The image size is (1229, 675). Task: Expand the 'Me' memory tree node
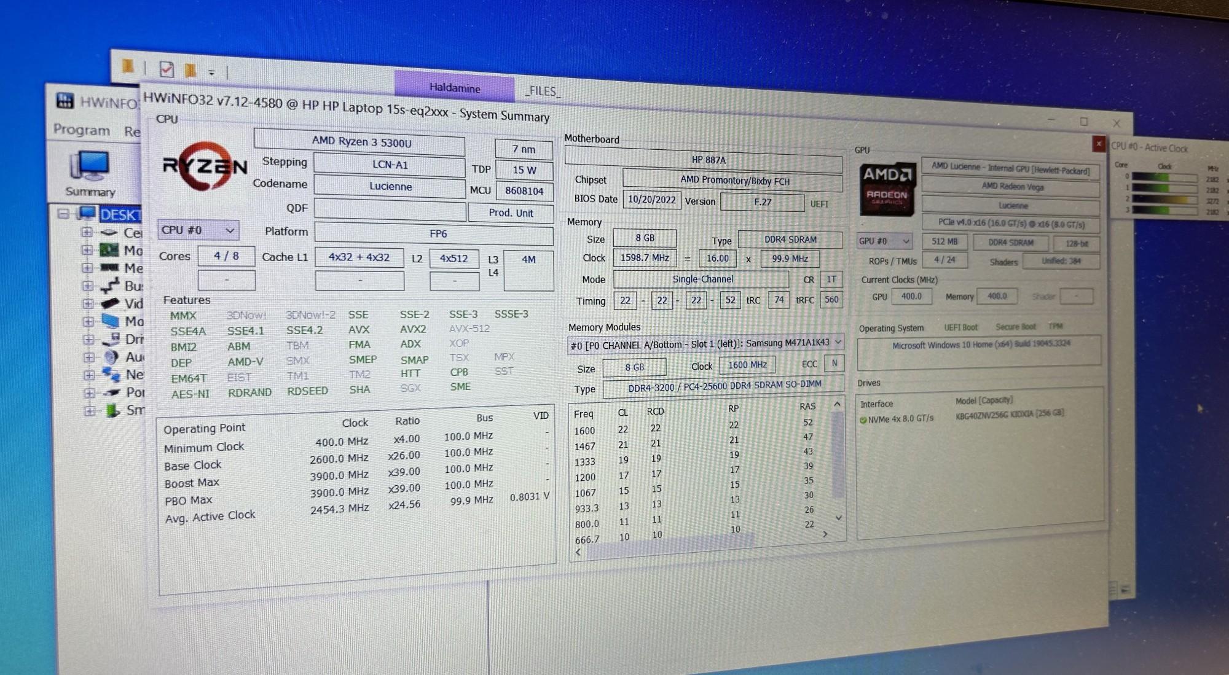[x=87, y=268]
